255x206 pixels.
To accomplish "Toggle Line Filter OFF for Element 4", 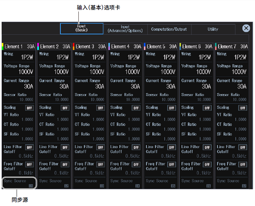I will coord(136,148).
